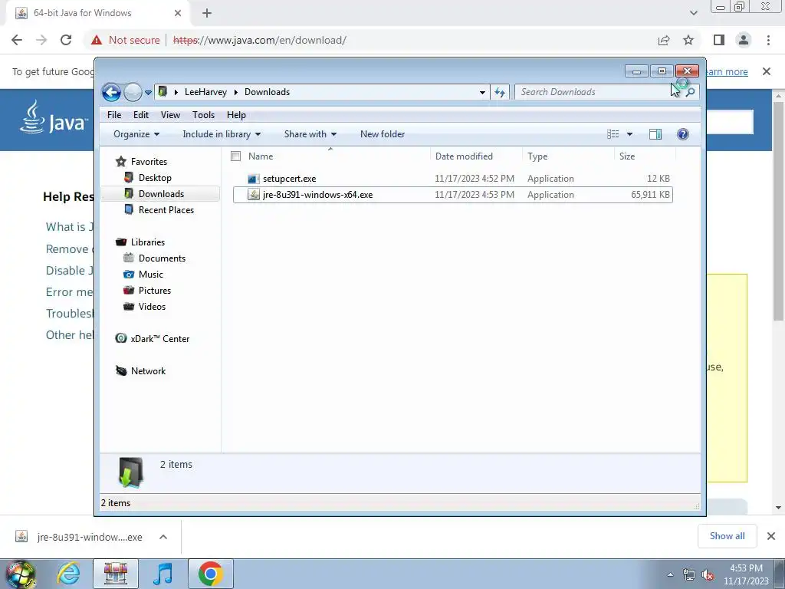This screenshot has width=785, height=589.
Task: Open the Pictures library
Action: pos(155,291)
